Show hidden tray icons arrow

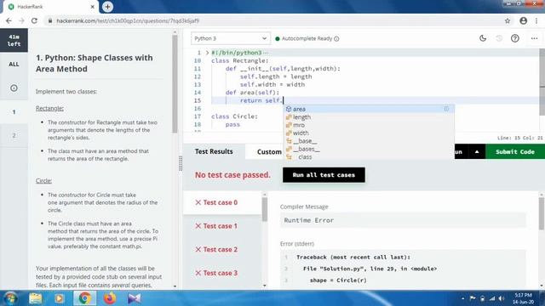pos(462,298)
